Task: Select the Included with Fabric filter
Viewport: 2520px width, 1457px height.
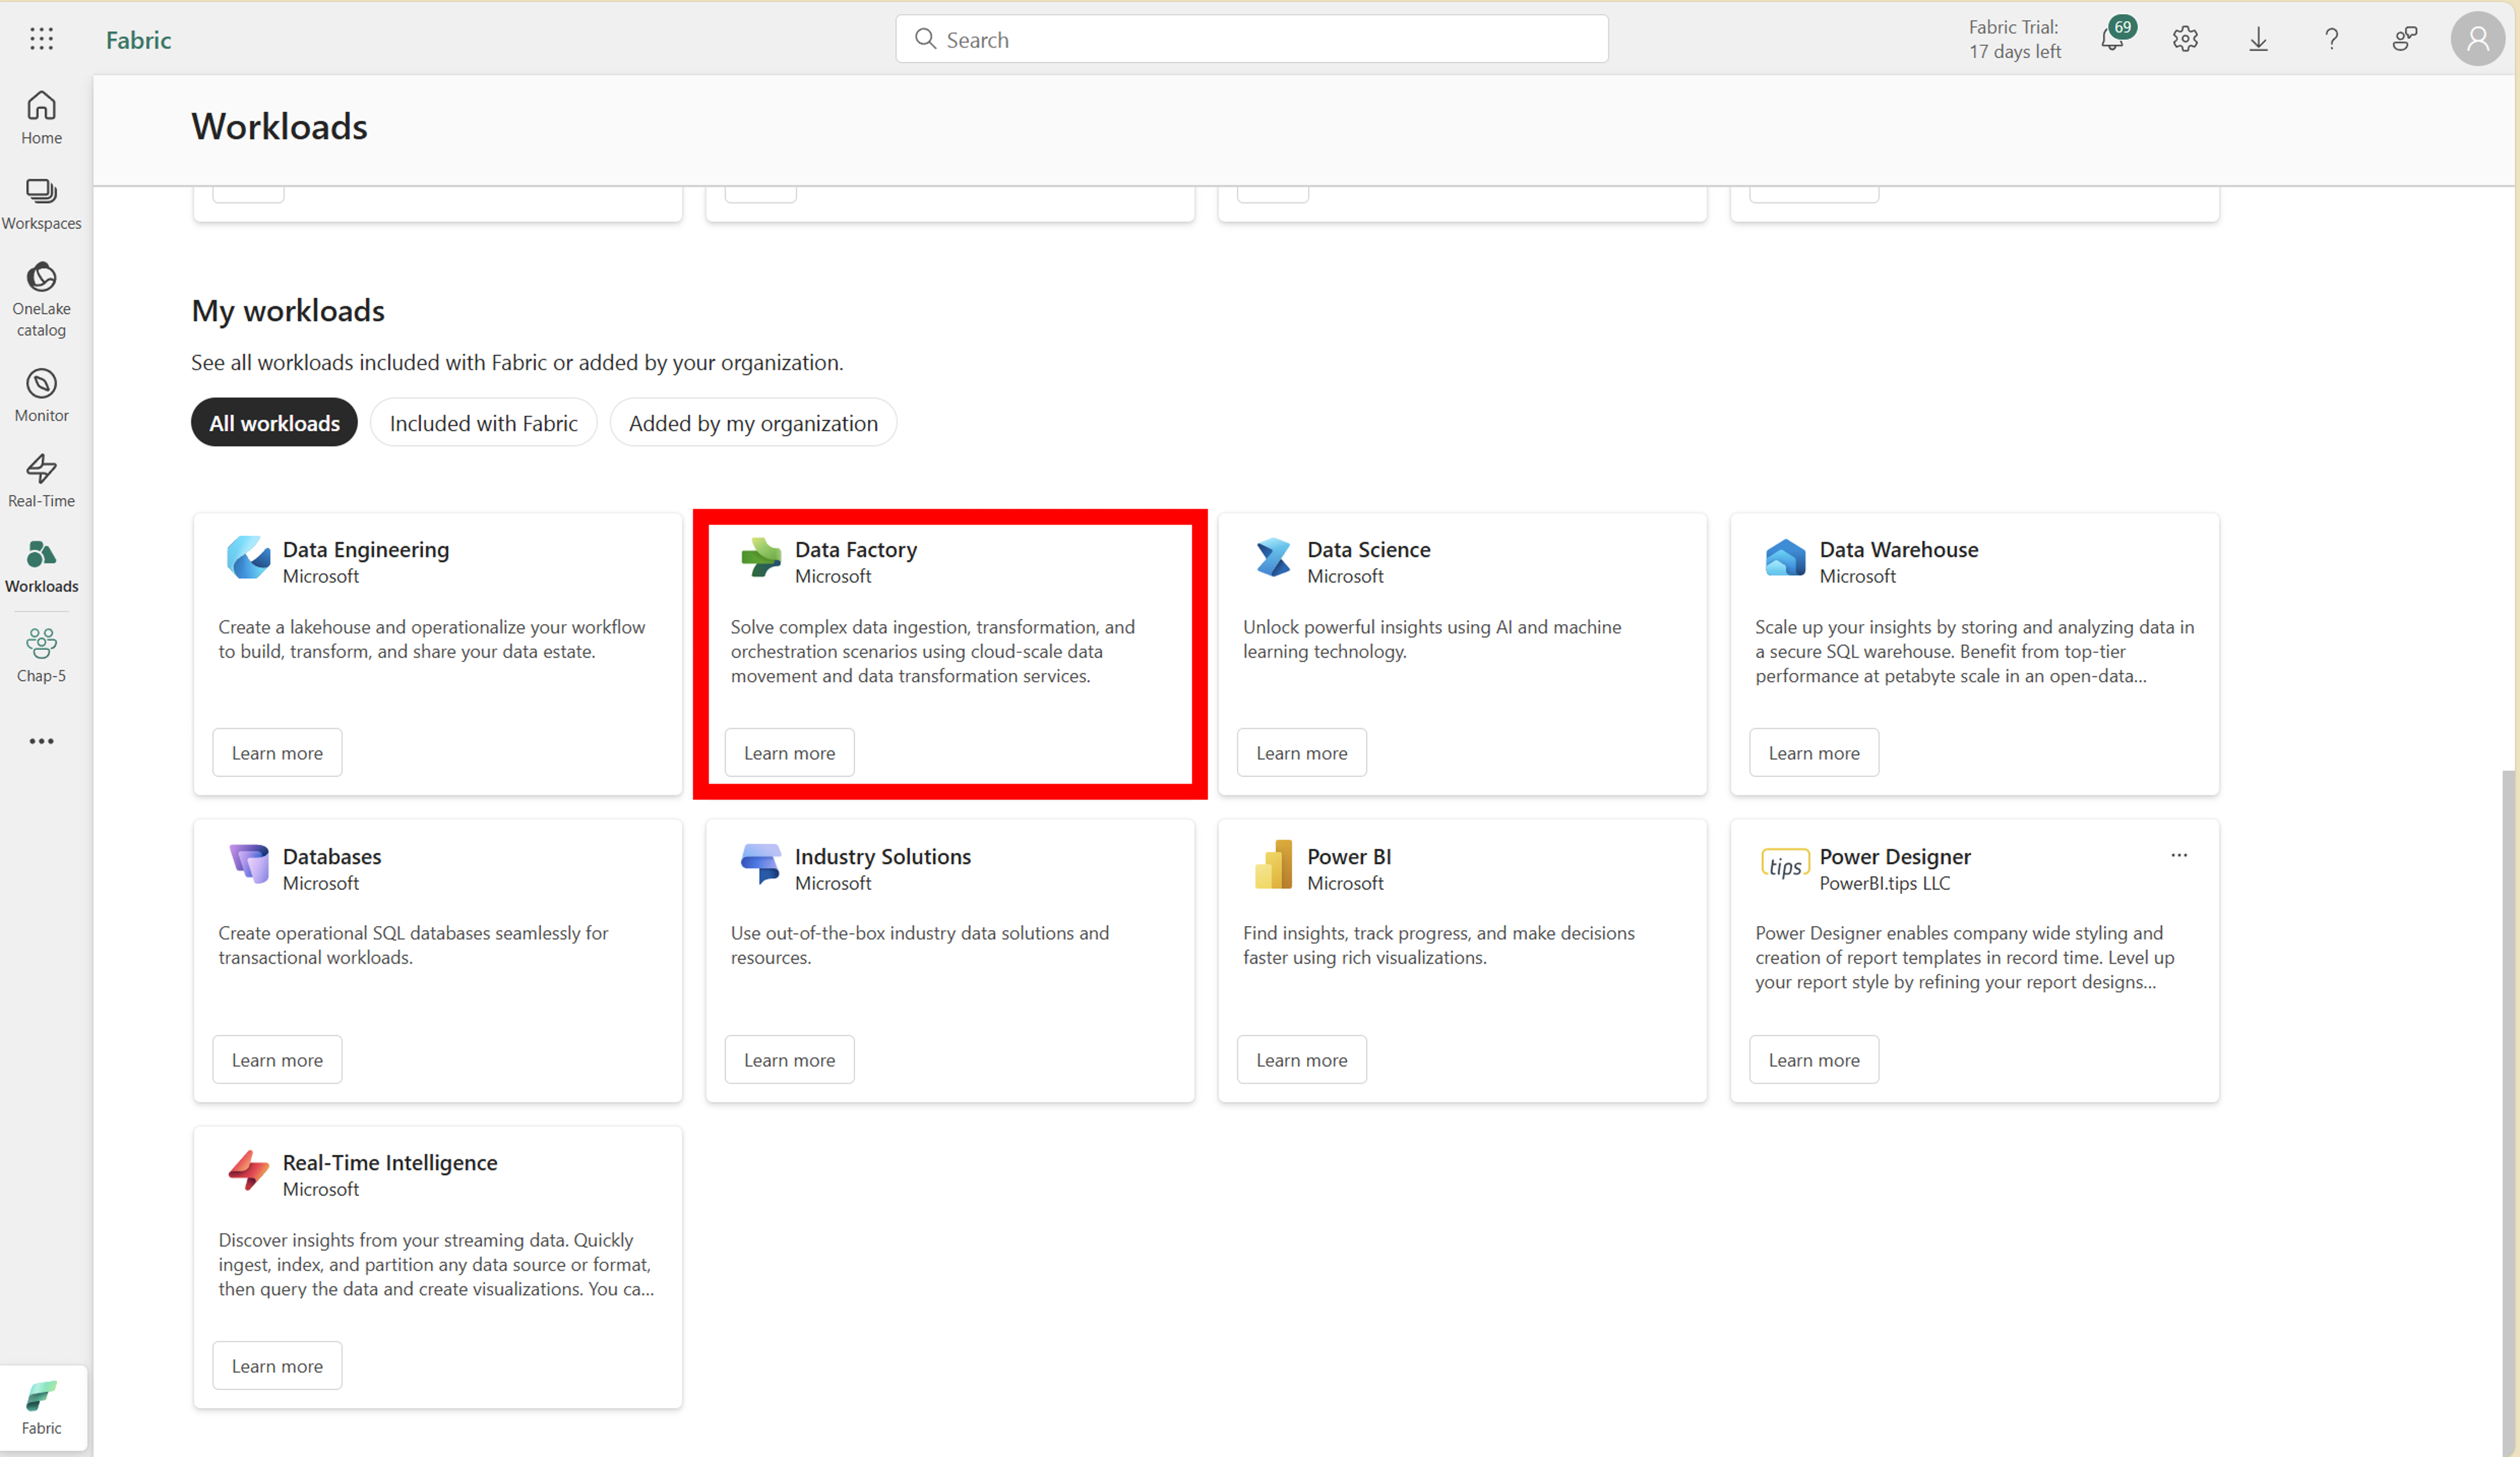Action: (x=483, y=423)
